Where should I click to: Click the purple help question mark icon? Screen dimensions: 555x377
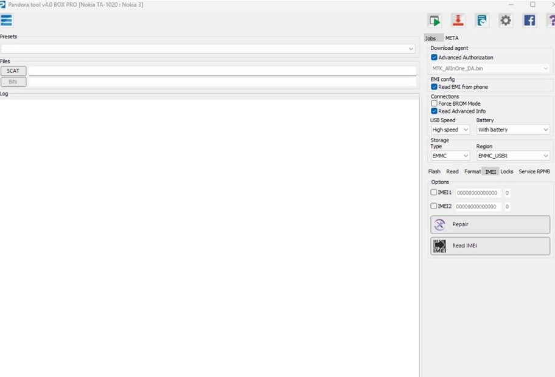(x=551, y=21)
